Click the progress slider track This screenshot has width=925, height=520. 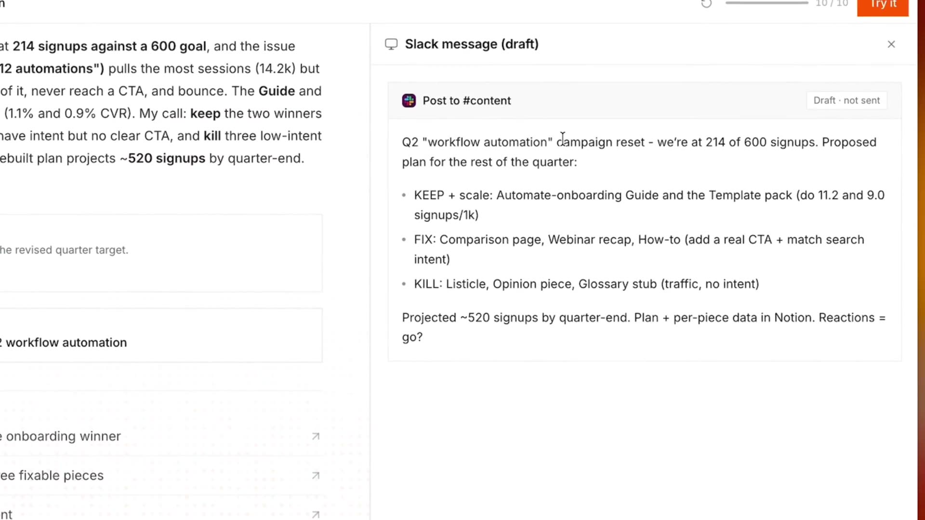[x=766, y=3]
